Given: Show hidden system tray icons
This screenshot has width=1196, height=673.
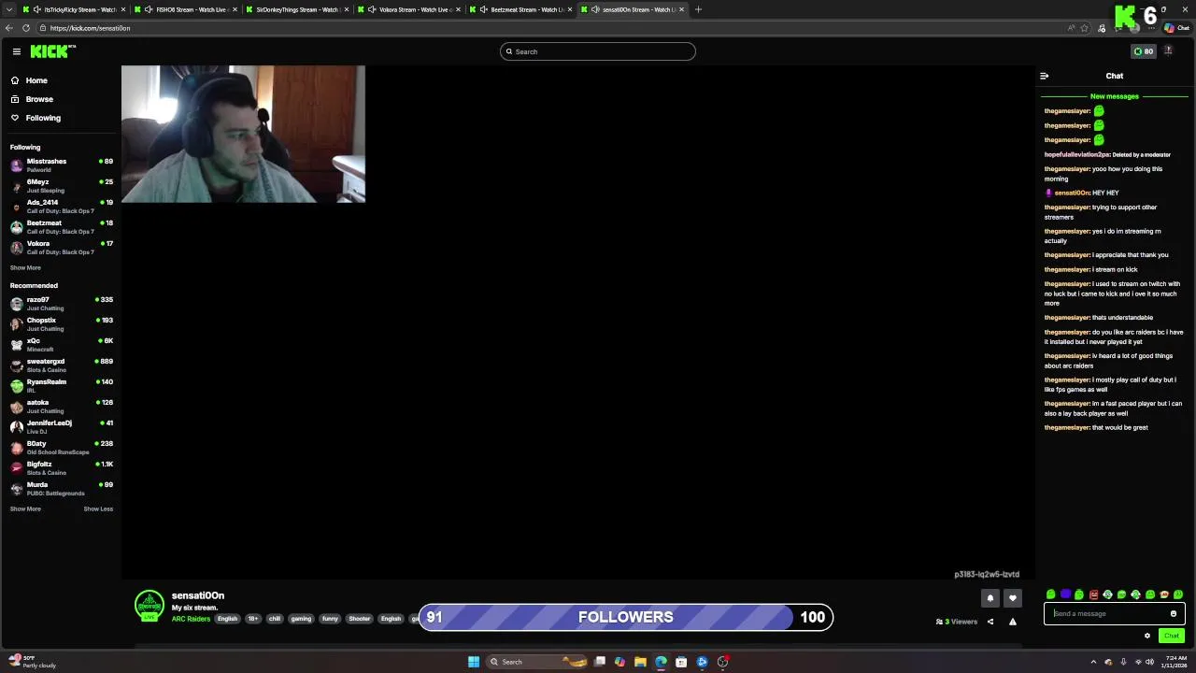Looking at the screenshot, I should click(1093, 662).
